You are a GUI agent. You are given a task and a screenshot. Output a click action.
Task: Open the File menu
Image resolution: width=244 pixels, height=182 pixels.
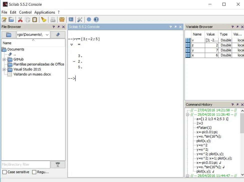click(4, 12)
